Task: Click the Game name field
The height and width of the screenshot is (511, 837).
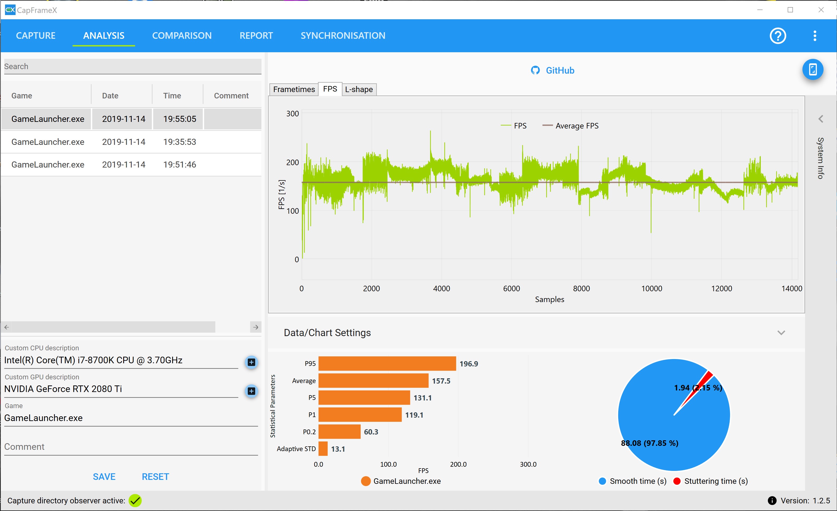Action: coord(131,418)
